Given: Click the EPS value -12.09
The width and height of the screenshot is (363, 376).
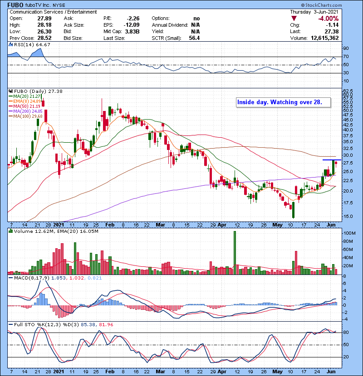Looking at the screenshot, I should click(132, 25).
